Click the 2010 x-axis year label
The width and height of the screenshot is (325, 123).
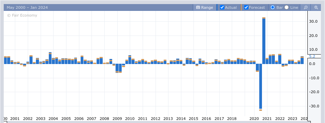click(x=130, y=119)
